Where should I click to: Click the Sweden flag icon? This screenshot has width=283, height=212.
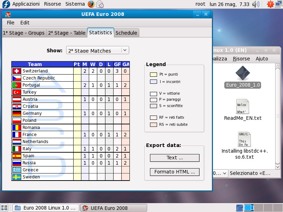coord(17,177)
